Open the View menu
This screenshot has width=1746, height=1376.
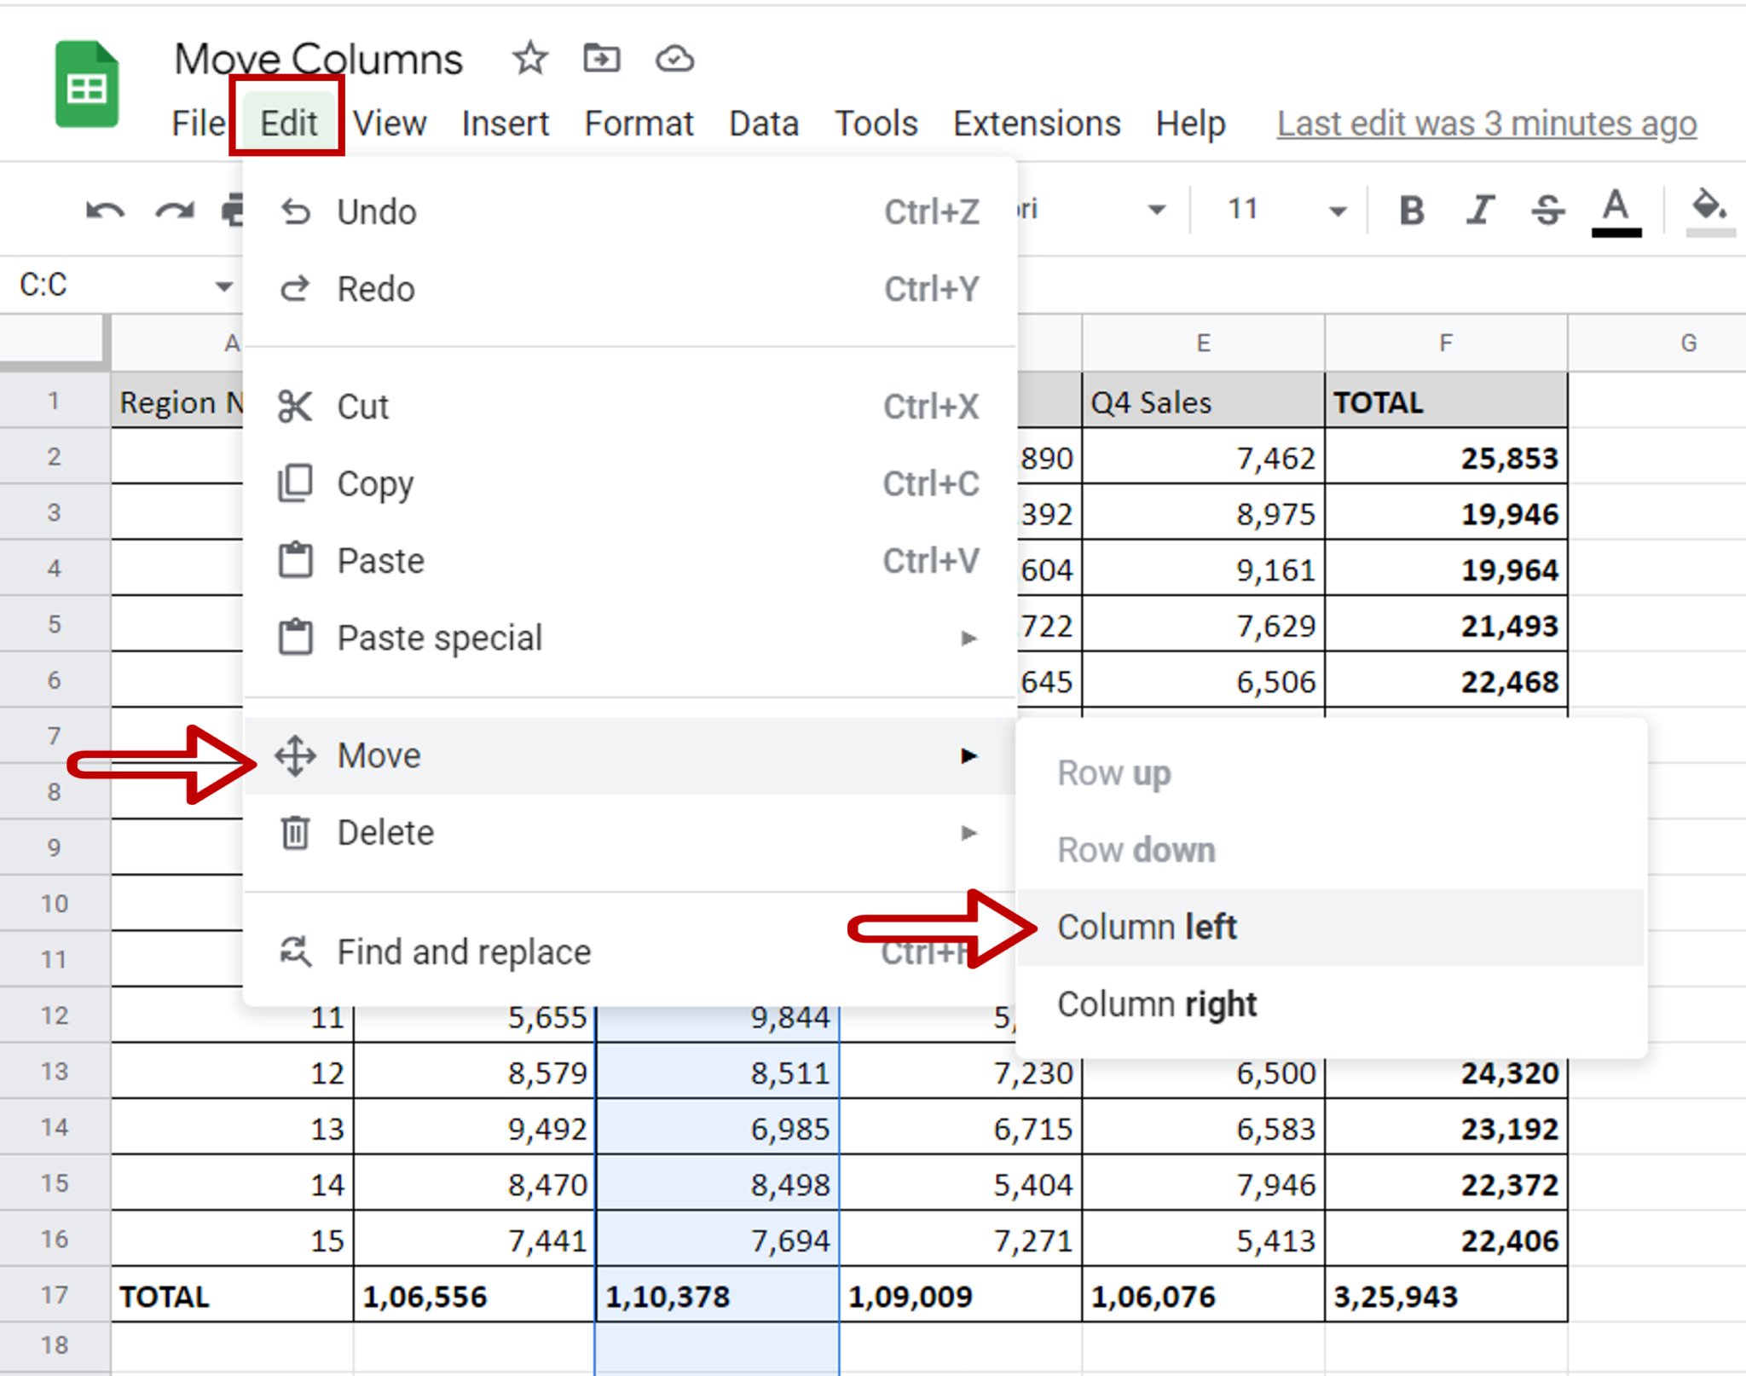tap(390, 124)
